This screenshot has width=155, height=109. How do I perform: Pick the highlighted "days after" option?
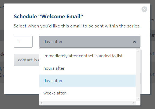[x=88, y=81]
